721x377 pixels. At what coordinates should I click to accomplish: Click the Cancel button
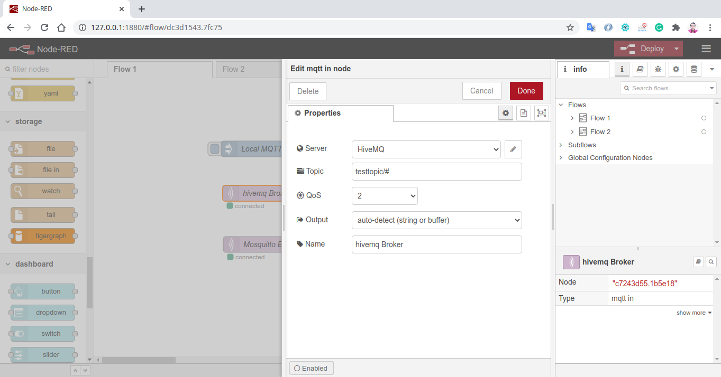[x=482, y=91]
